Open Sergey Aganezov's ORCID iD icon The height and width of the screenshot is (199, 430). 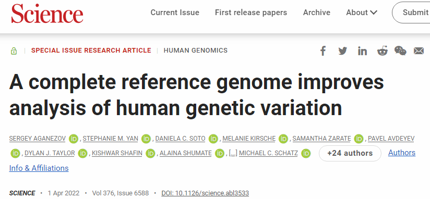pyautogui.click(x=74, y=139)
